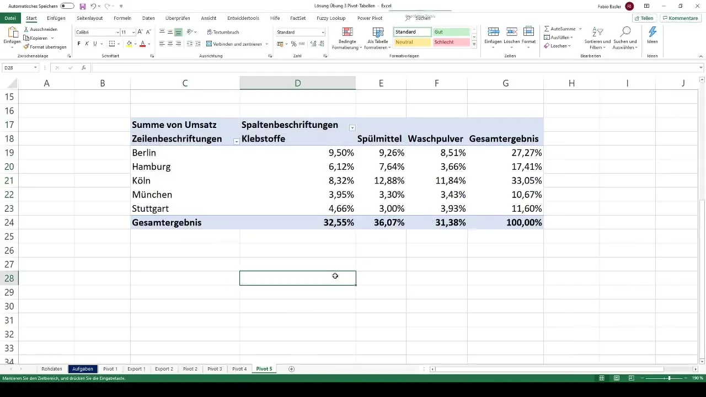Click the Ideen lightning bolt icon
This screenshot has width=706, height=397.
pos(652,32)
